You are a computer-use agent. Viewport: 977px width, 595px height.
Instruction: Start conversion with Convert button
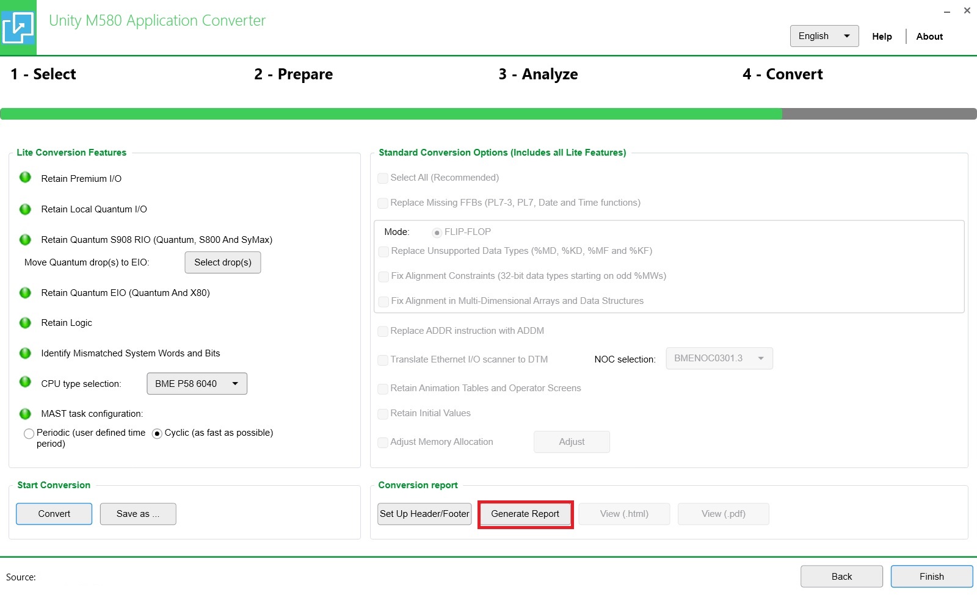54,514
